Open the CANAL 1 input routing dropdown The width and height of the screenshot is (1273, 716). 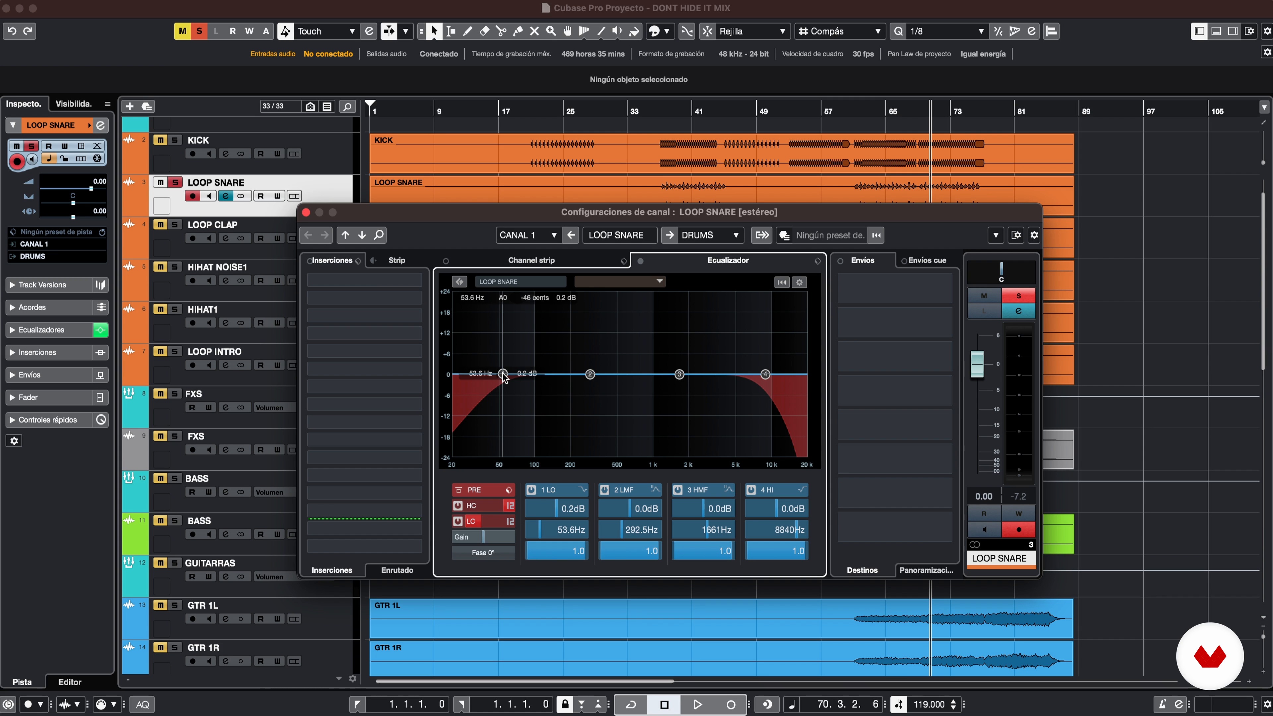tap(528, 235)
